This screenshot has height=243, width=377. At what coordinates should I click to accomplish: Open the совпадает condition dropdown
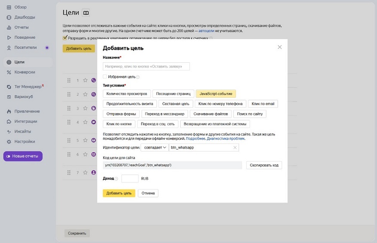[155, 148]
